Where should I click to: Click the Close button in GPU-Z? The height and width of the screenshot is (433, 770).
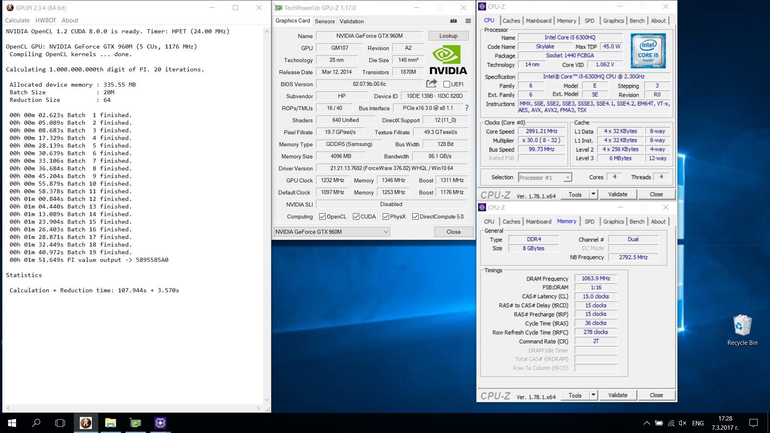(454, 232)
